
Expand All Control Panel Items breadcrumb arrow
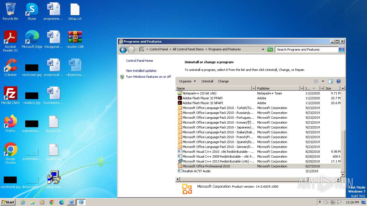coord(206,49)
